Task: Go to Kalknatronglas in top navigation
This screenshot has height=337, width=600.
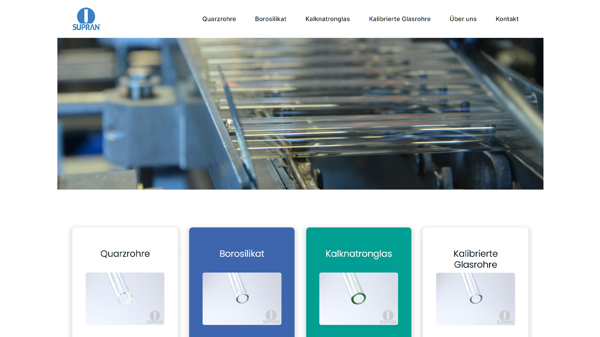Action: (327, 19)
